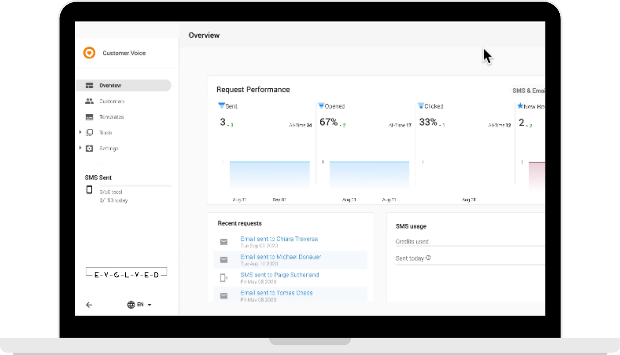620x355 pixels.
Task: Click the Customer Voice heart logo
Action: click(89, 53)
